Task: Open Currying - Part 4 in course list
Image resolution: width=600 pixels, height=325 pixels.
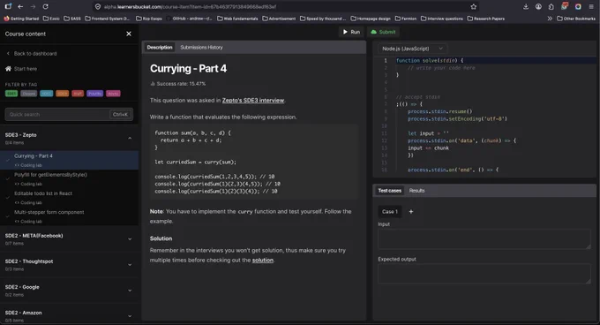Action: [x=69, y=160]
